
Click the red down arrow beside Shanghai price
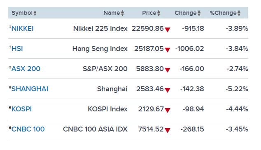pyautogui.click(x=168, y=90)
